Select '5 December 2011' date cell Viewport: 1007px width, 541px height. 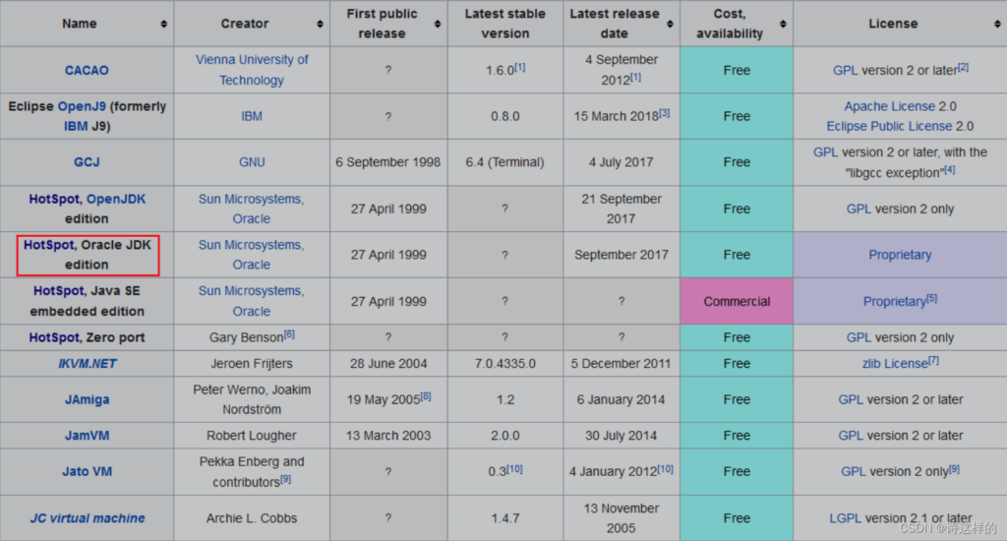click(622, 364)
